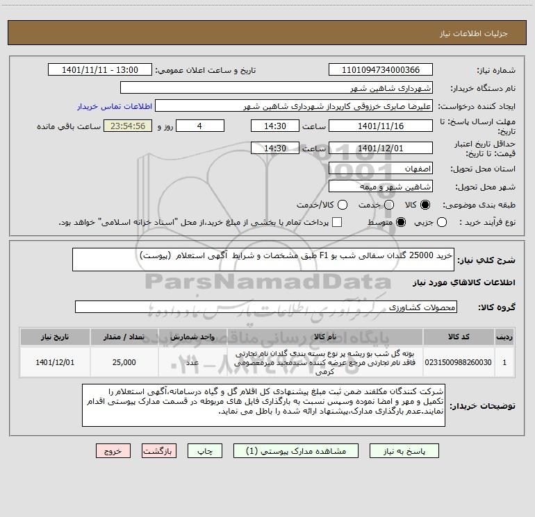The width and height of the screenshot is (535, 517).
Task: Click the requester name field علیرضا صابری
Action: click(x=294, y=106)
